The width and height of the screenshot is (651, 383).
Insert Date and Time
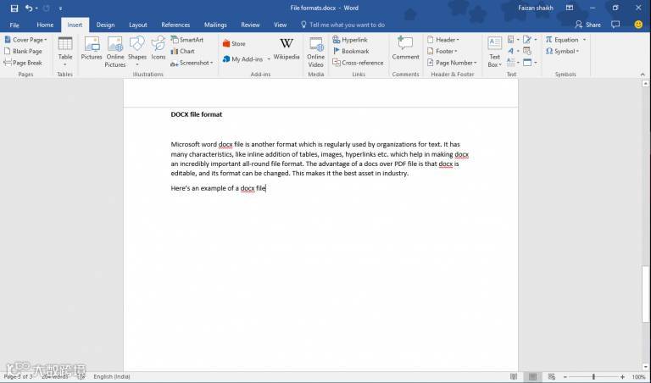click(x=527, y=51)
